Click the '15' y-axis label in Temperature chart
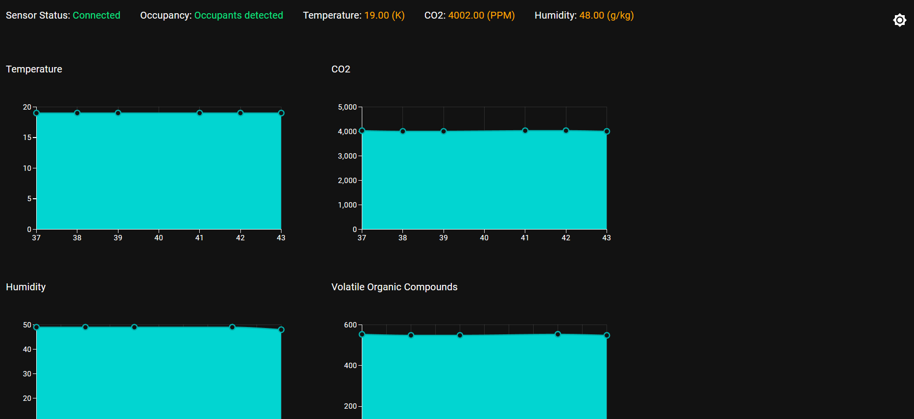The width and height of the screenshot is (914, 419). point(27,138)
